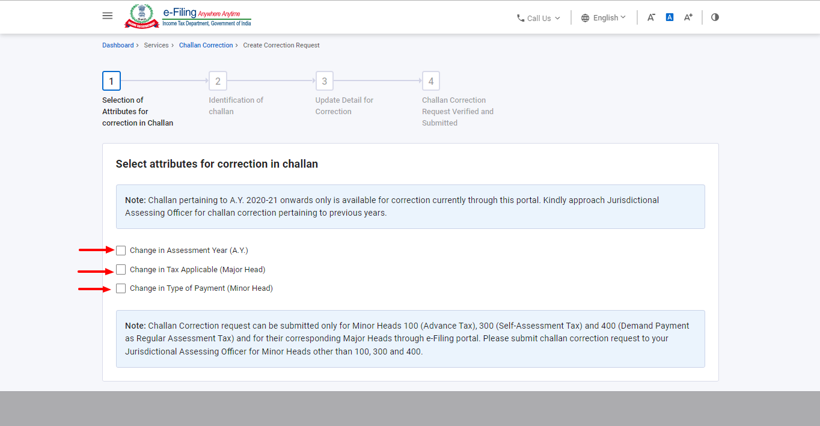Decrease text size using the A- icon

click(x=650, y=17)
